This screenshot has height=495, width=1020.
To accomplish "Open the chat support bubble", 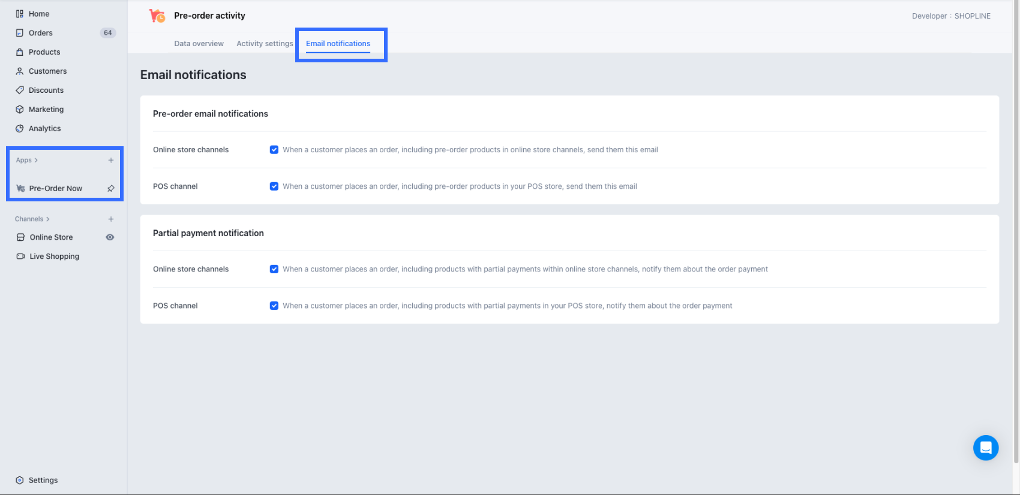I will pyautogui.click(x=985, y=448).
